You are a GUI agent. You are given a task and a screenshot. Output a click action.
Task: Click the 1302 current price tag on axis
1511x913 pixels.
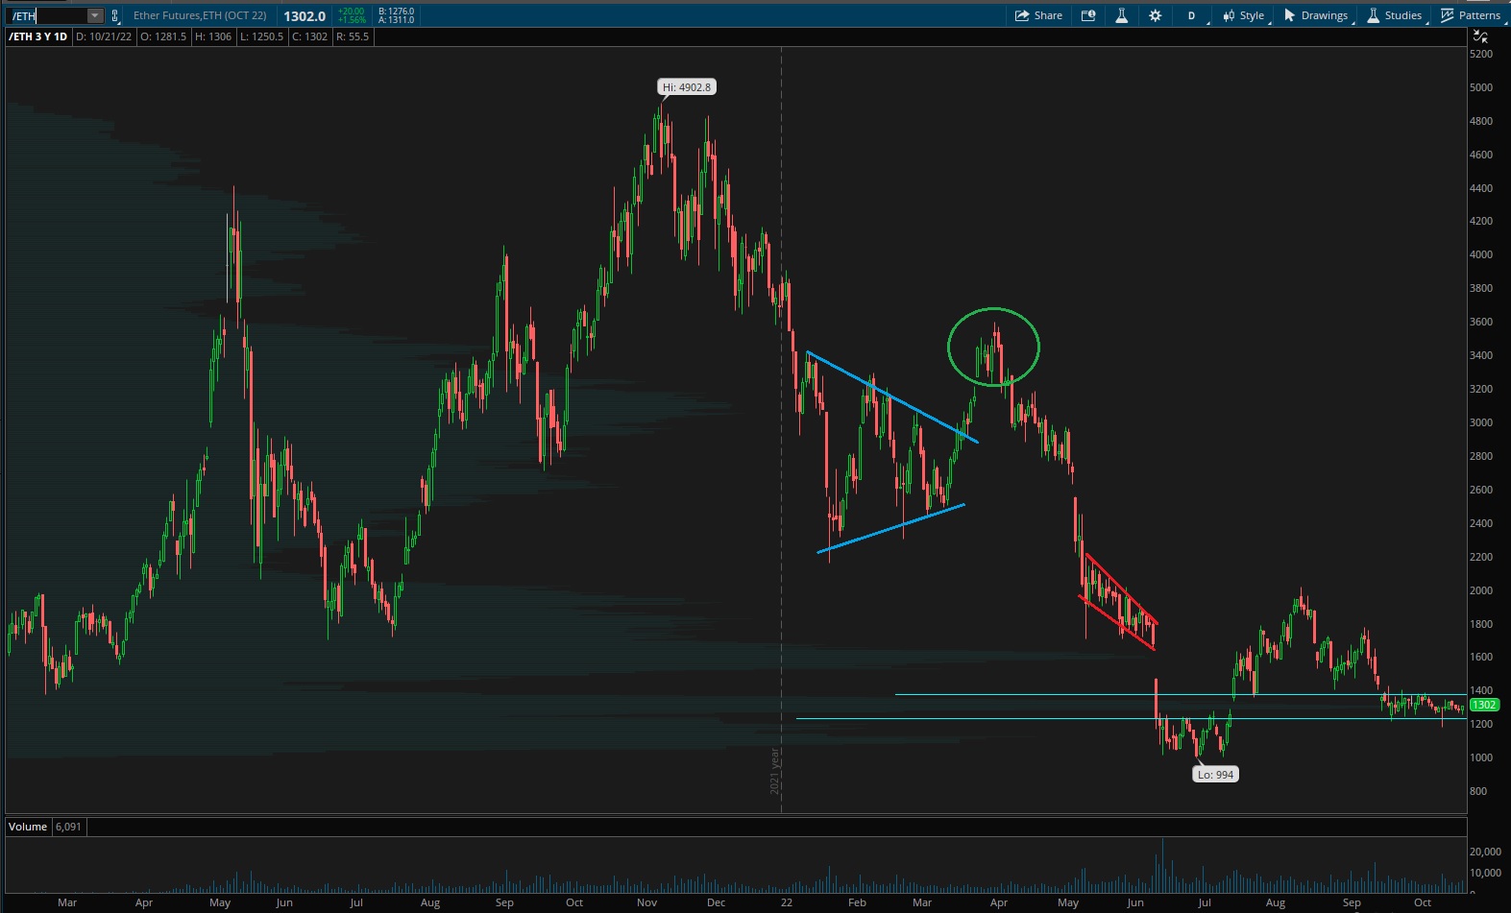[x=1484, y=705]
